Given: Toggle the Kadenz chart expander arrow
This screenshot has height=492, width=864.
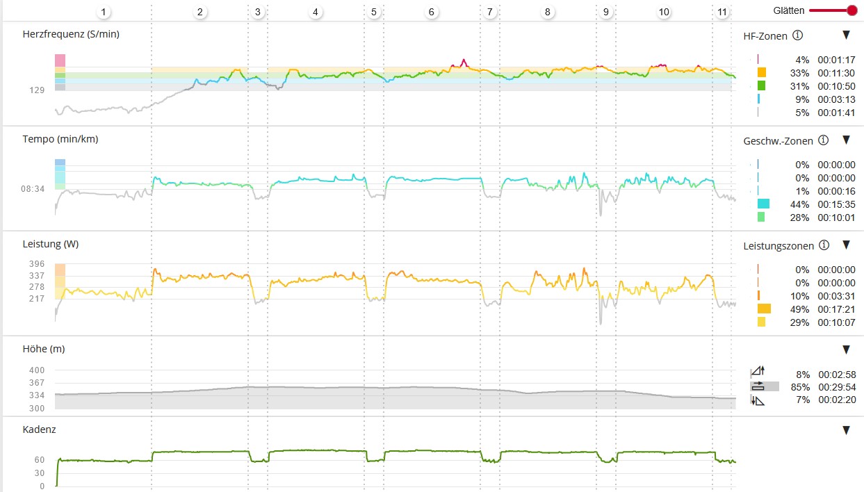Looking at the screenshot, I should tap(846, 430).
